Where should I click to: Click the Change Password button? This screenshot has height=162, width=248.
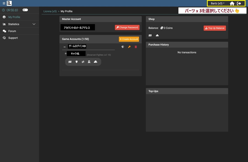click(127, 28)
